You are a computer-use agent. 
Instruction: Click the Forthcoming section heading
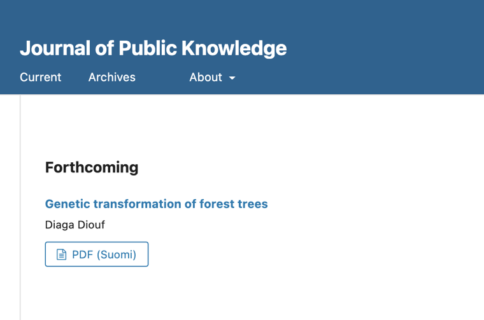click(92, 168)
